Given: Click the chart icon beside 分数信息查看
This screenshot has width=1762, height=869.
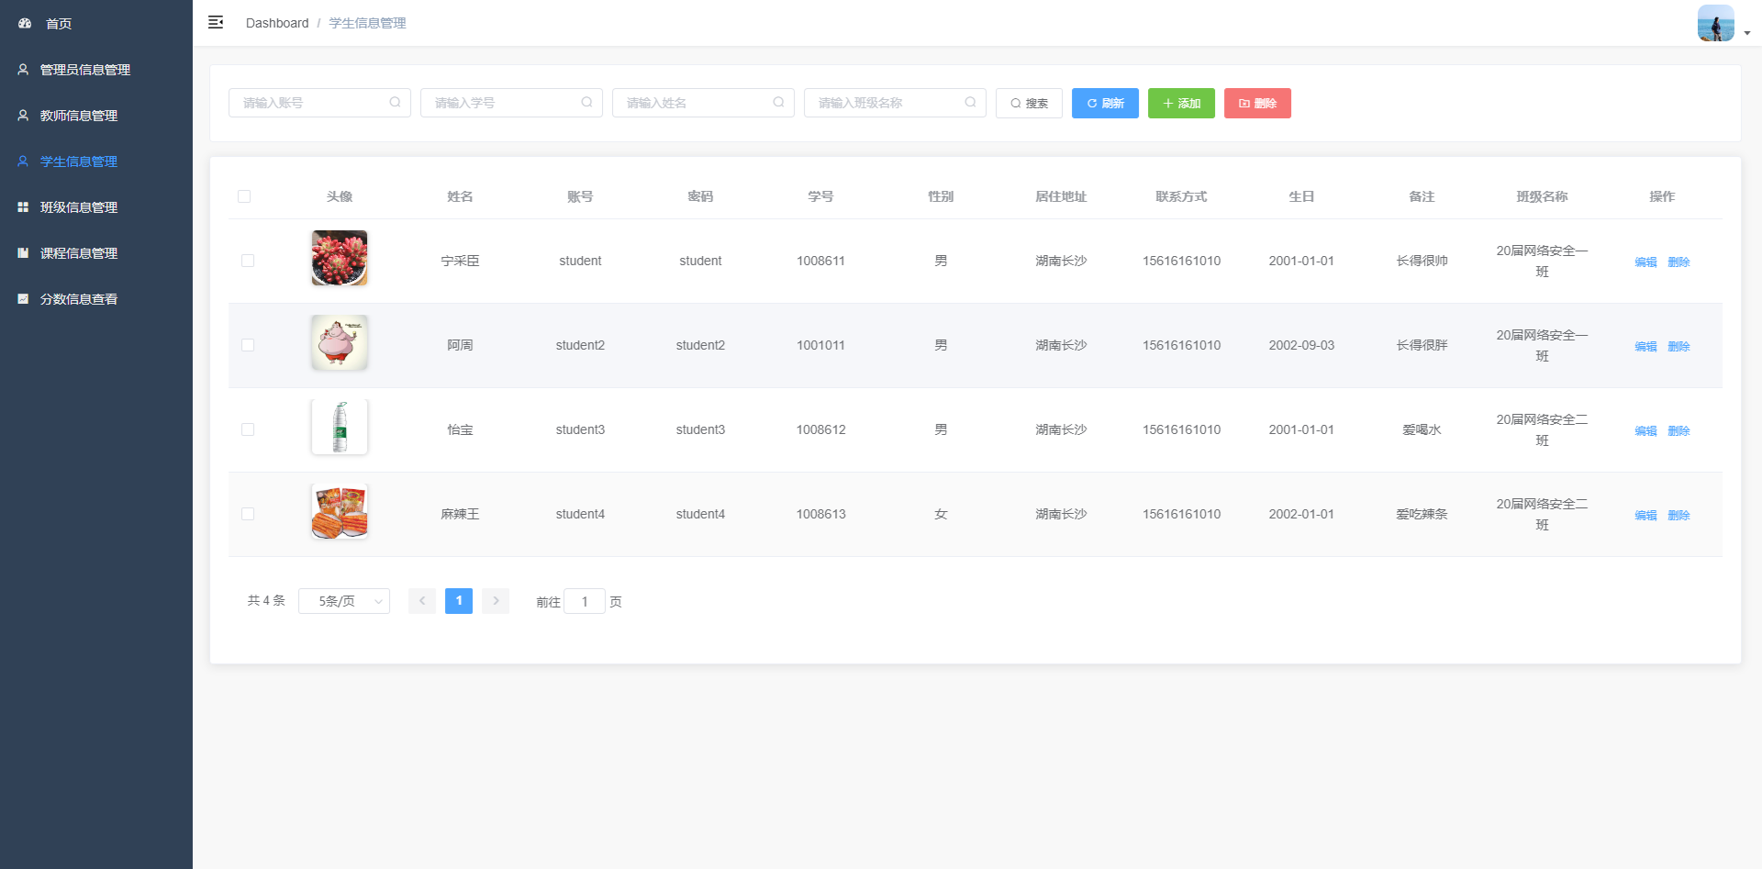Looking at the screenshot, I should tap(23, 298).
